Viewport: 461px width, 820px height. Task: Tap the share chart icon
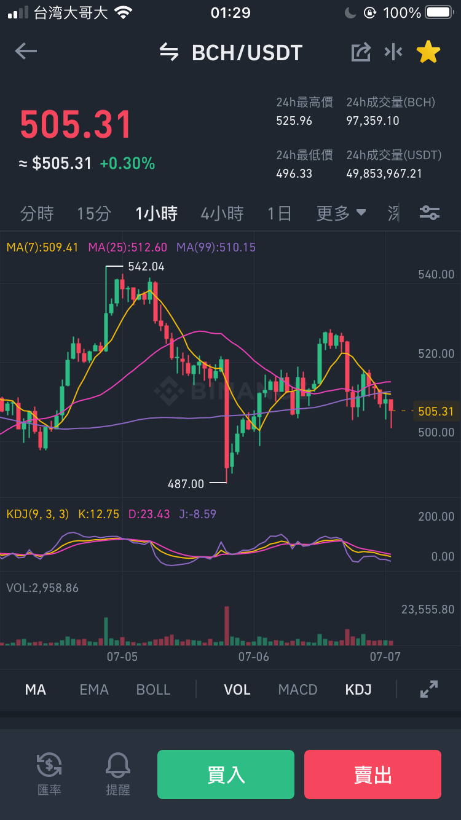click(x=361, y=52)
